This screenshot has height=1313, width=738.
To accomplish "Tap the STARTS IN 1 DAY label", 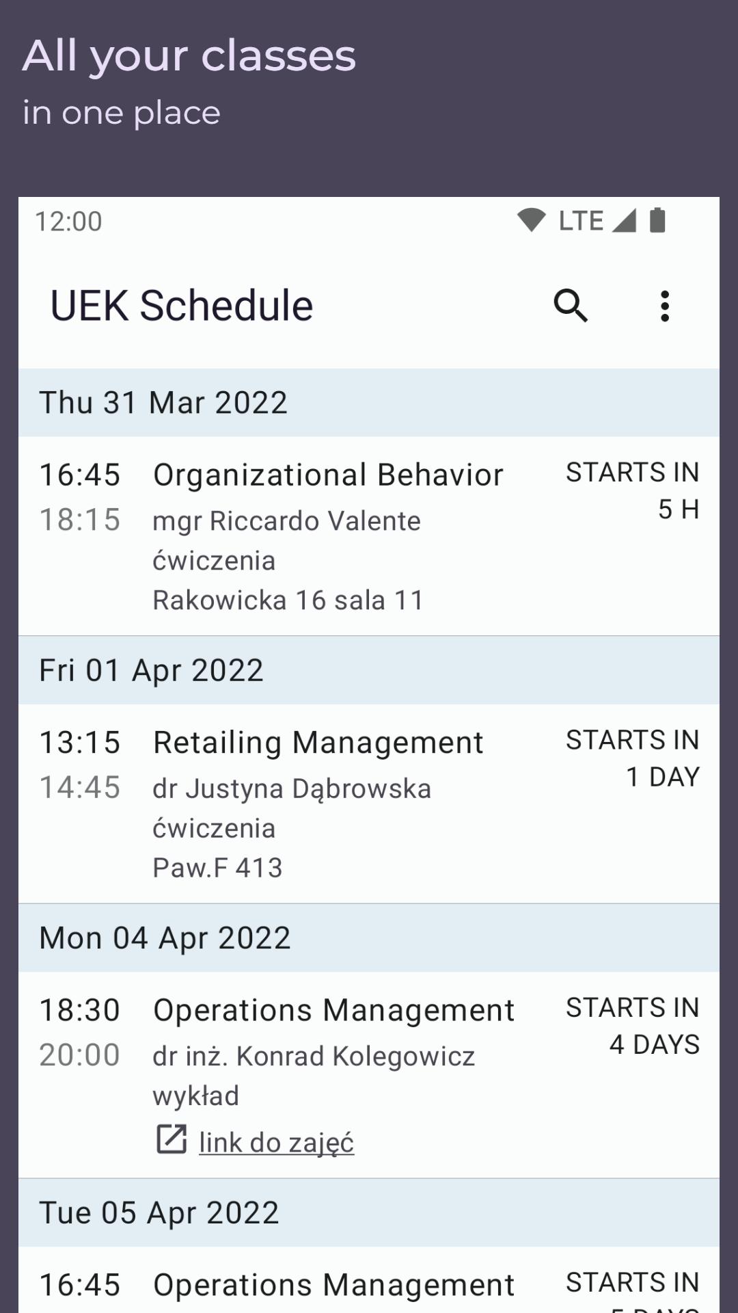I will click(x=633, y=758).
